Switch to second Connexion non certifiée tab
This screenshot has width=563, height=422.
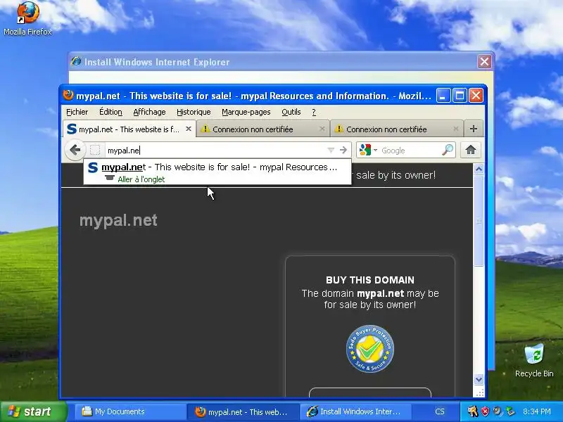tap(396, 129)
